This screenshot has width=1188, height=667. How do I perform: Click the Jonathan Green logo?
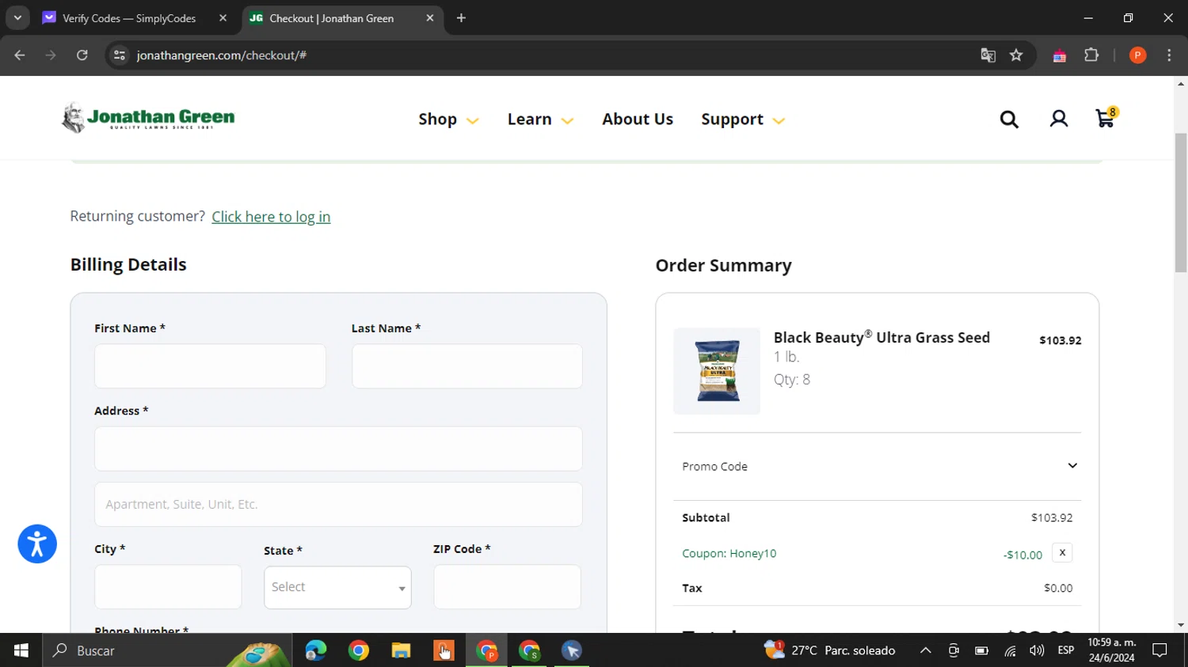[148, 118]
